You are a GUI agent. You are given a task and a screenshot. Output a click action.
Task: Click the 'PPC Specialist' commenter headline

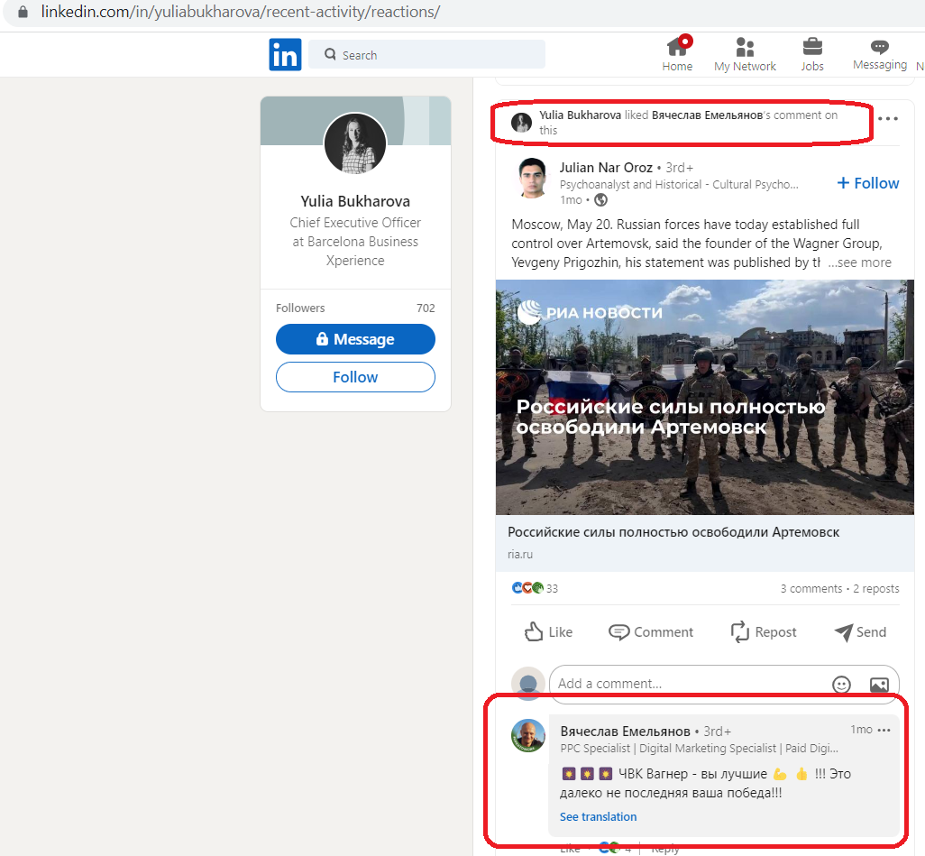pyautogui.click(x=699, y=749)
